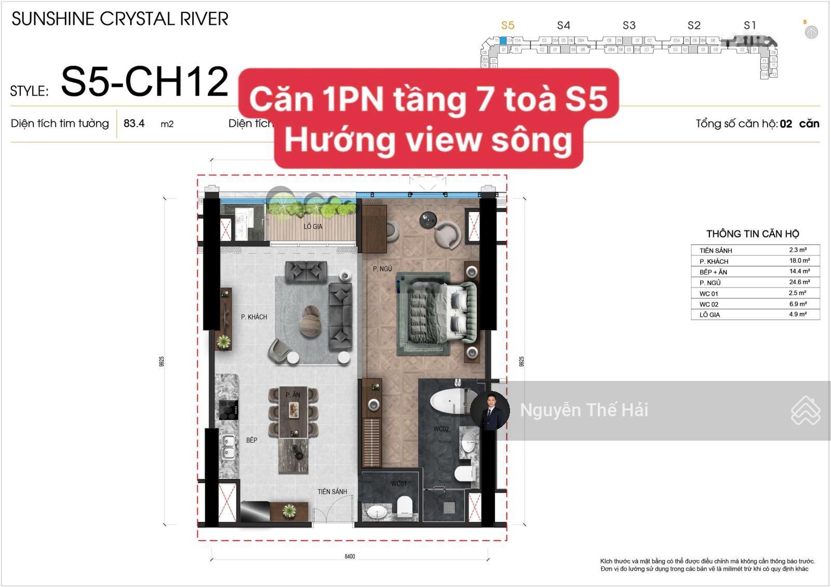Click the "24.6 m²" value in the table

799,282
